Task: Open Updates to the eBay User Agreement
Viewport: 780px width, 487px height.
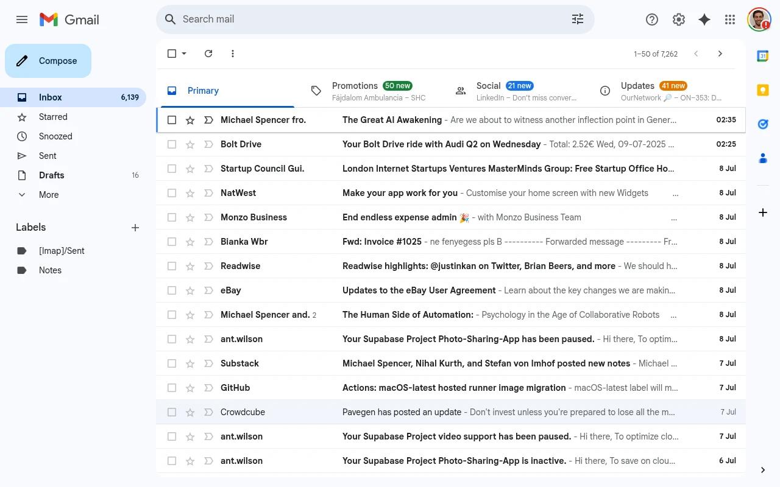Action: point(451,290)
